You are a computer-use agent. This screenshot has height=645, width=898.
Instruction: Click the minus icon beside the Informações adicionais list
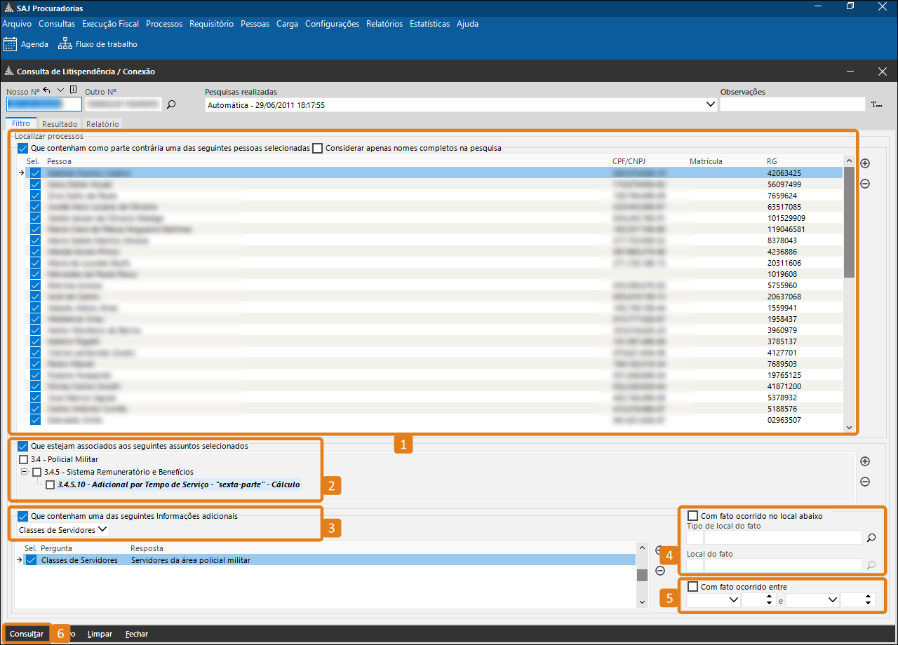[659, 571]
